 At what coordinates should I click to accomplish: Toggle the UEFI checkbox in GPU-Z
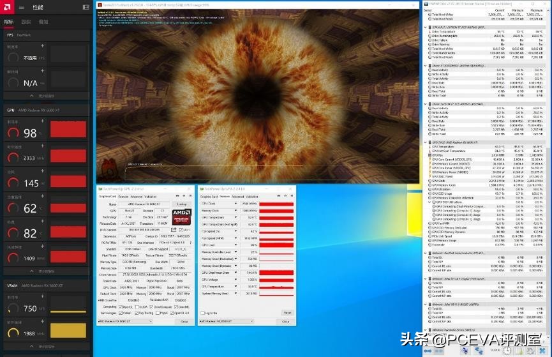tap(181, 230)
